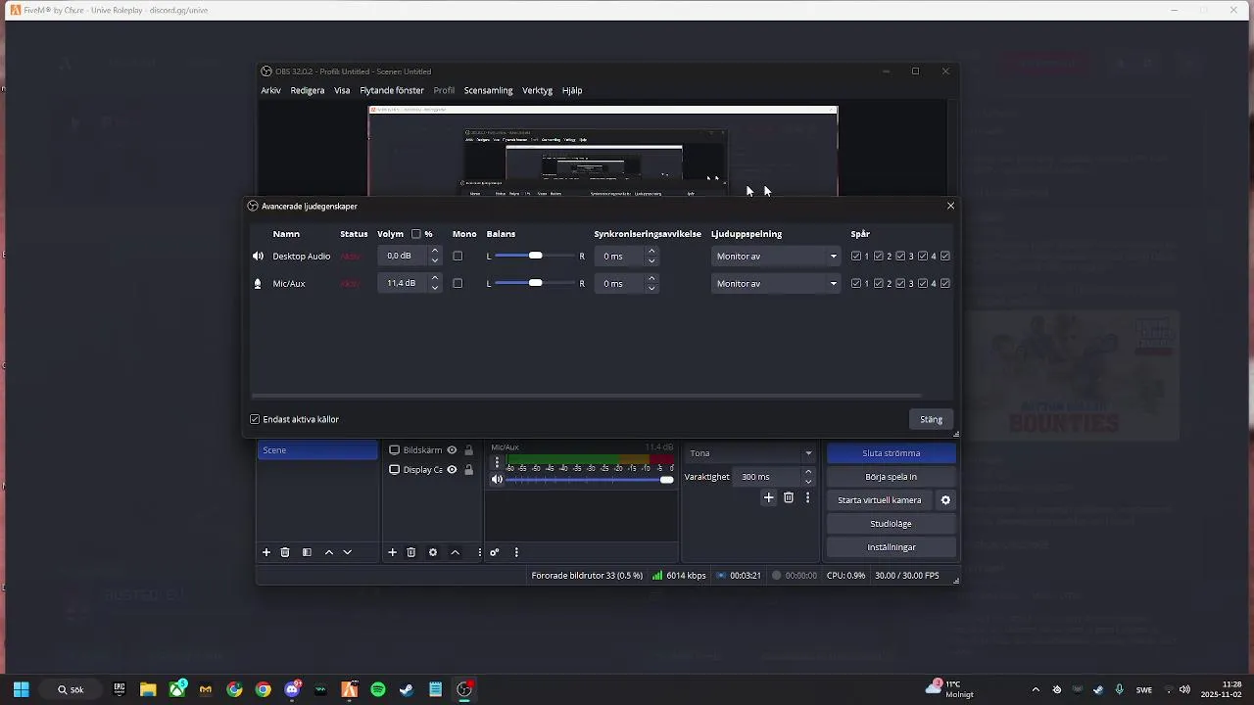
Task: Open the Visa menu
Action: [x=342, y=90]
